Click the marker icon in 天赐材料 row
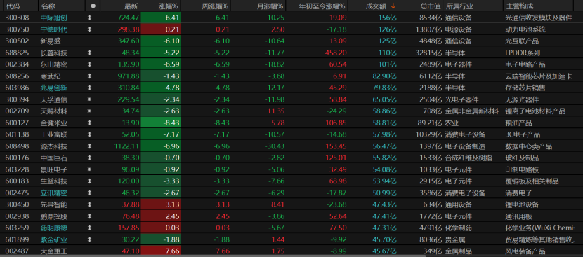 coord(89,111)
